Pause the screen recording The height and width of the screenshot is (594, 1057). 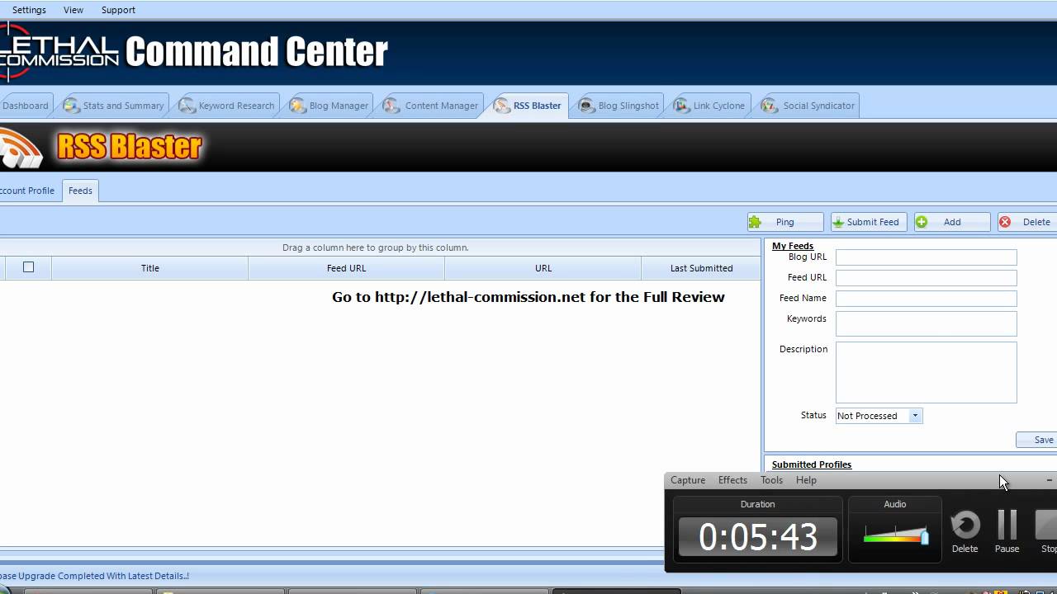pos(1007,531)
